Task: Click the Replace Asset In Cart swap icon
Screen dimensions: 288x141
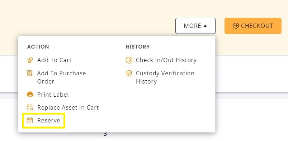Action: (x=30, y=107)
